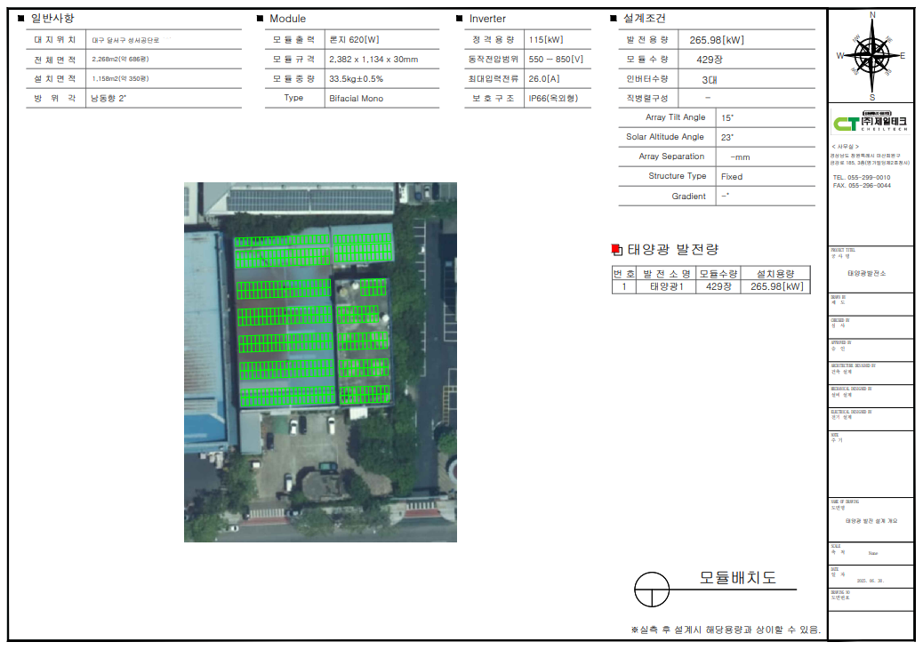Click the '모듈배치도' drawing title
The height and width of the screenshot is (650, 923).
737,578
